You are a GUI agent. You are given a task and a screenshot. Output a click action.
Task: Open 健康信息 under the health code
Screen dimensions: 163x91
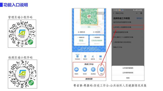click(x=81, y=32)
